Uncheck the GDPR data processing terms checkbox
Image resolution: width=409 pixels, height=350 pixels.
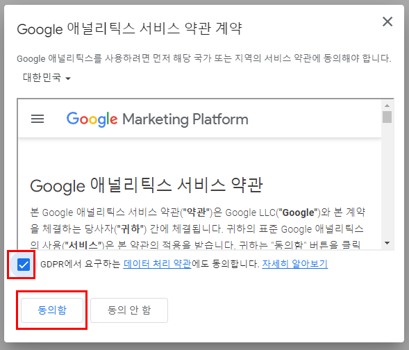coord(24,265)
